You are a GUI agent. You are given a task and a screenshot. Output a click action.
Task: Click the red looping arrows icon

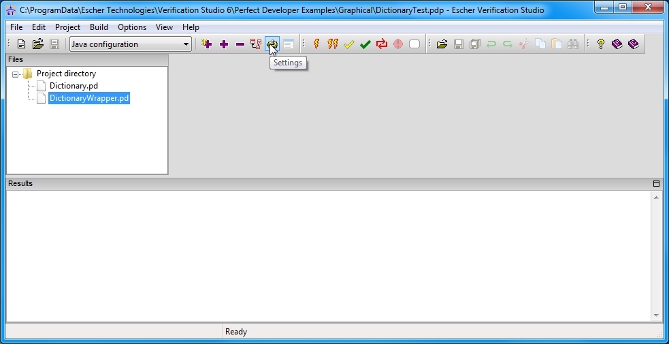click(381, 44)
